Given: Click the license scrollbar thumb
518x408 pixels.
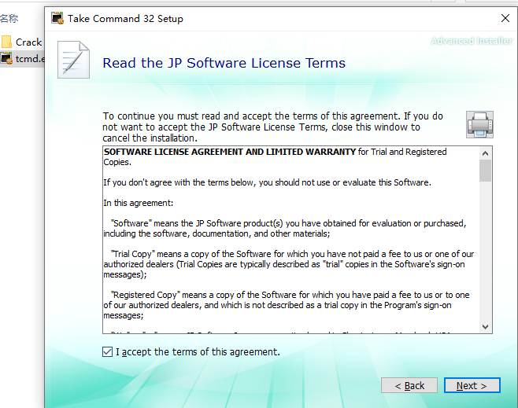Looking at the screenshot, I should (x=485, y=171).
